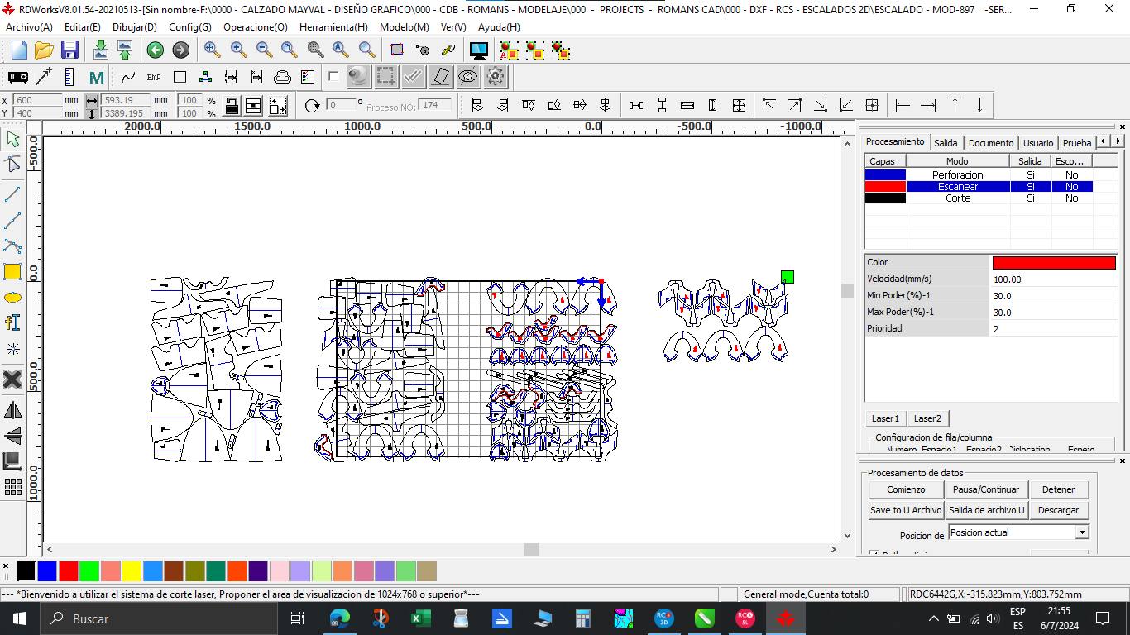Click the rotate icon beside the angle field
The image size is (1130, 635).
coord(312,105)
